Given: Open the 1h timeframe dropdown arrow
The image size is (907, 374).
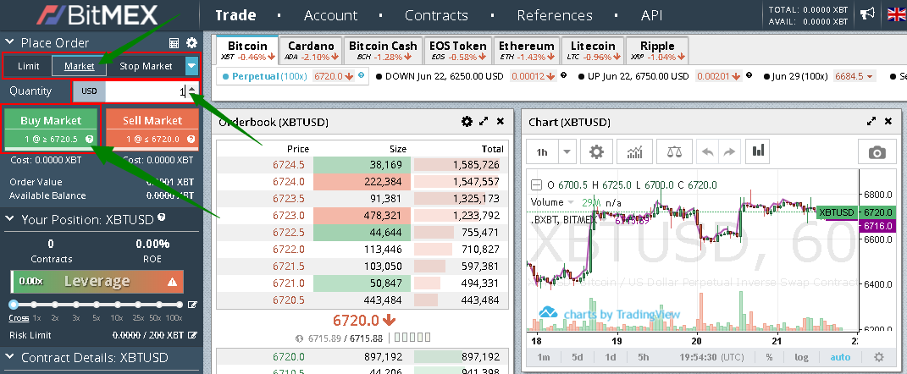Looking at the screenshot, I should (x=567, y=152).
